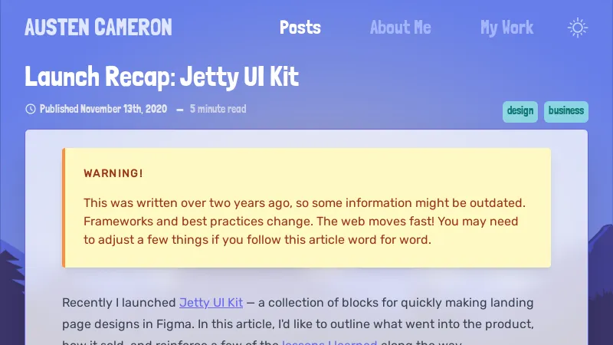Viewport: 613px width, 345px height.
Task: Navigate to the My Work section
Action: point(506,28)
